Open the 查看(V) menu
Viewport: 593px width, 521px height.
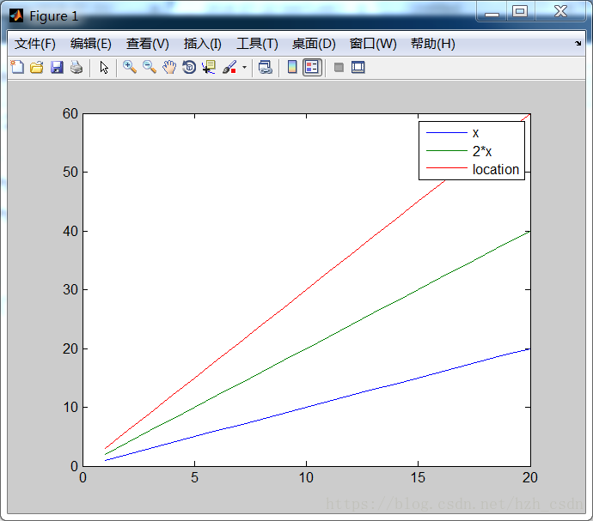[x=148, y=44]
